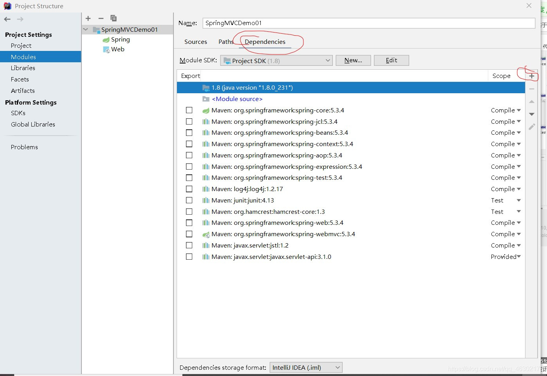547x376 pixels.
Task: Click the Web facet icon
Action: tap(106, 50)
